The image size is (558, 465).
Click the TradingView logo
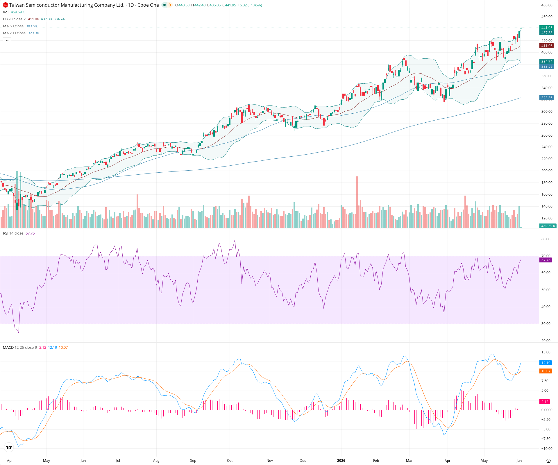click(x=9, y=447)
